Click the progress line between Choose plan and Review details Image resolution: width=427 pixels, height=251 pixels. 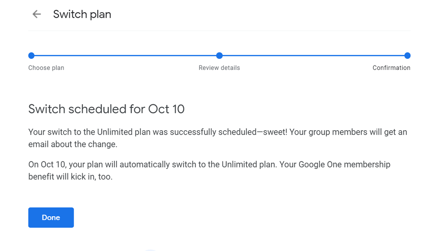[x=125, y=56]
